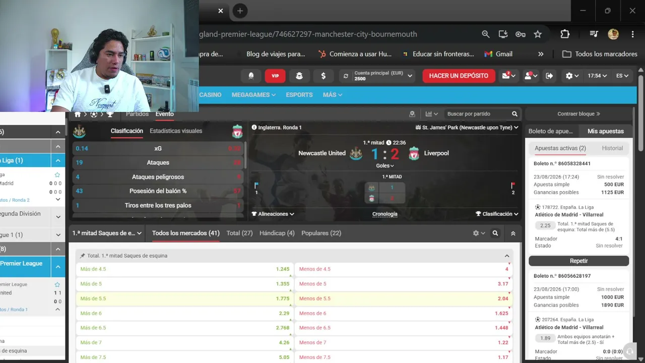Image resolution: width=645 pixels, height=363 pixels.
Task: Switch to Estadísticas visuales tab
Action: coord(176,131)
